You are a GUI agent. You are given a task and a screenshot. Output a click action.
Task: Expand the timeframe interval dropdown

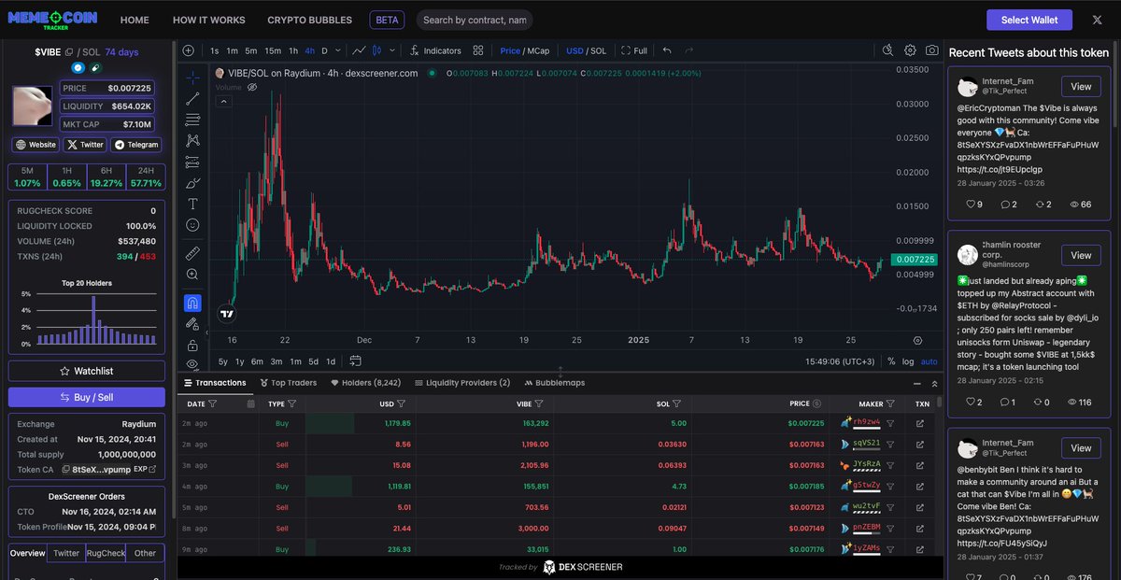(337, 50)
